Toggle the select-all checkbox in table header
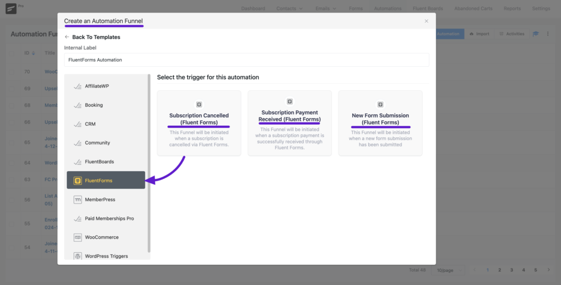Screen dimensions: 561x285 12,53
